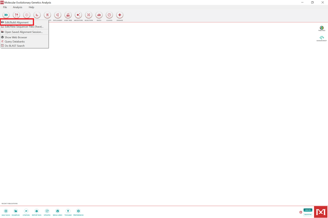Choose Edit/Build Alignment
Image resolution: width=328 pixels, height=218 pixels.
(x=17, y=22)
